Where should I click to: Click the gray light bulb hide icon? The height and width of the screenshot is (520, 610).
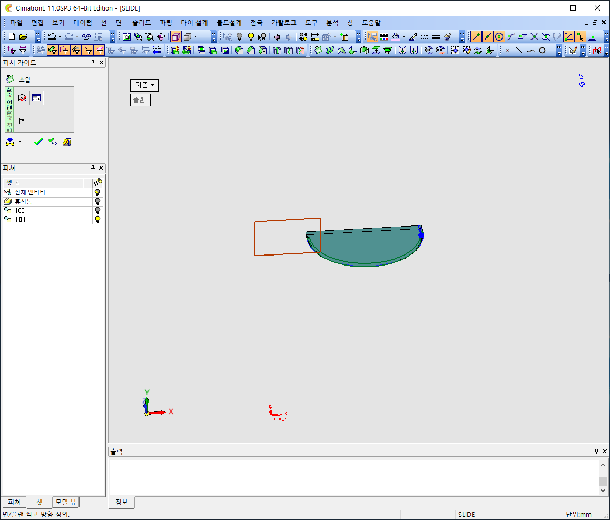click(239, 36)
